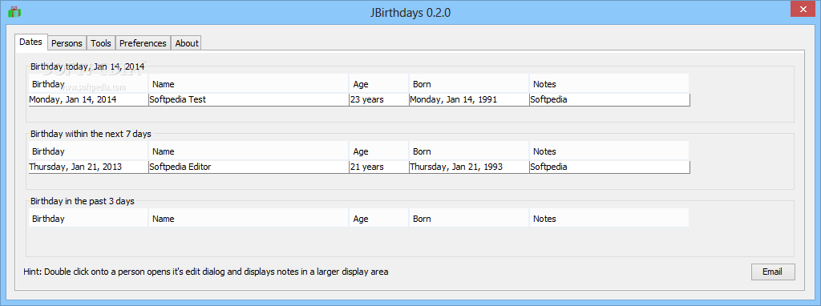821x306 pixels.
Task: Click the 'Birthday within the next 7 days' label
Action: pos(91,134)
